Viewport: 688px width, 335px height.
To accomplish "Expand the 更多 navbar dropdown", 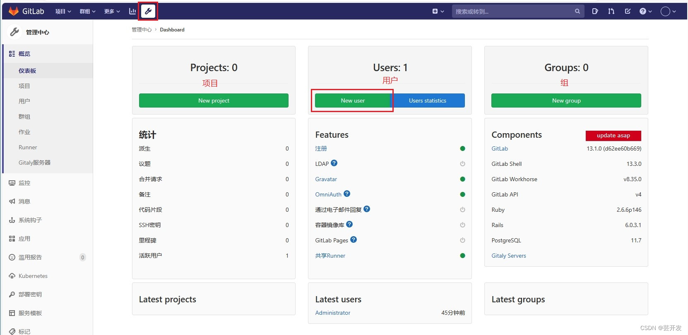I will point(112,11).
